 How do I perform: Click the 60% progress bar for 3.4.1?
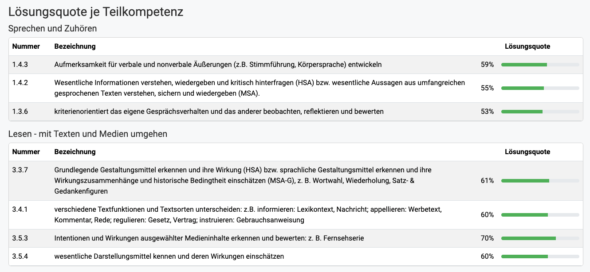tap(540, 215)
